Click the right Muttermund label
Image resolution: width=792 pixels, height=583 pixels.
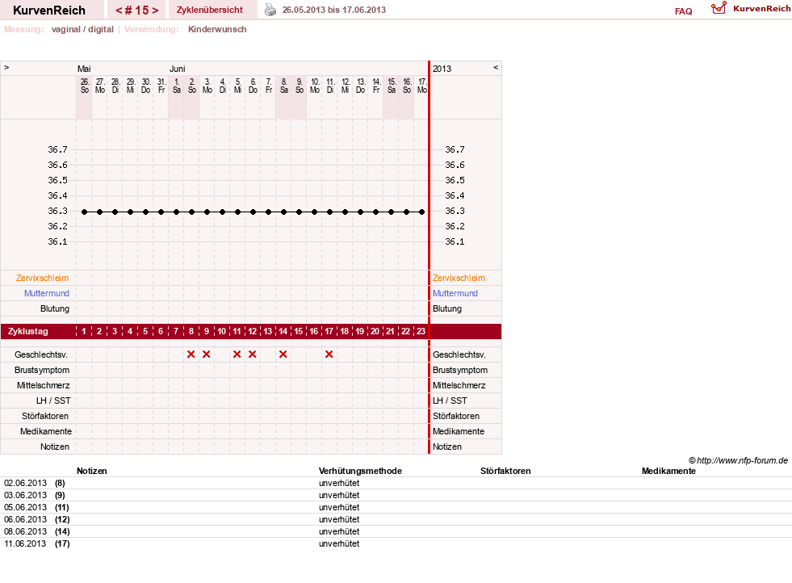pos(455,293)
